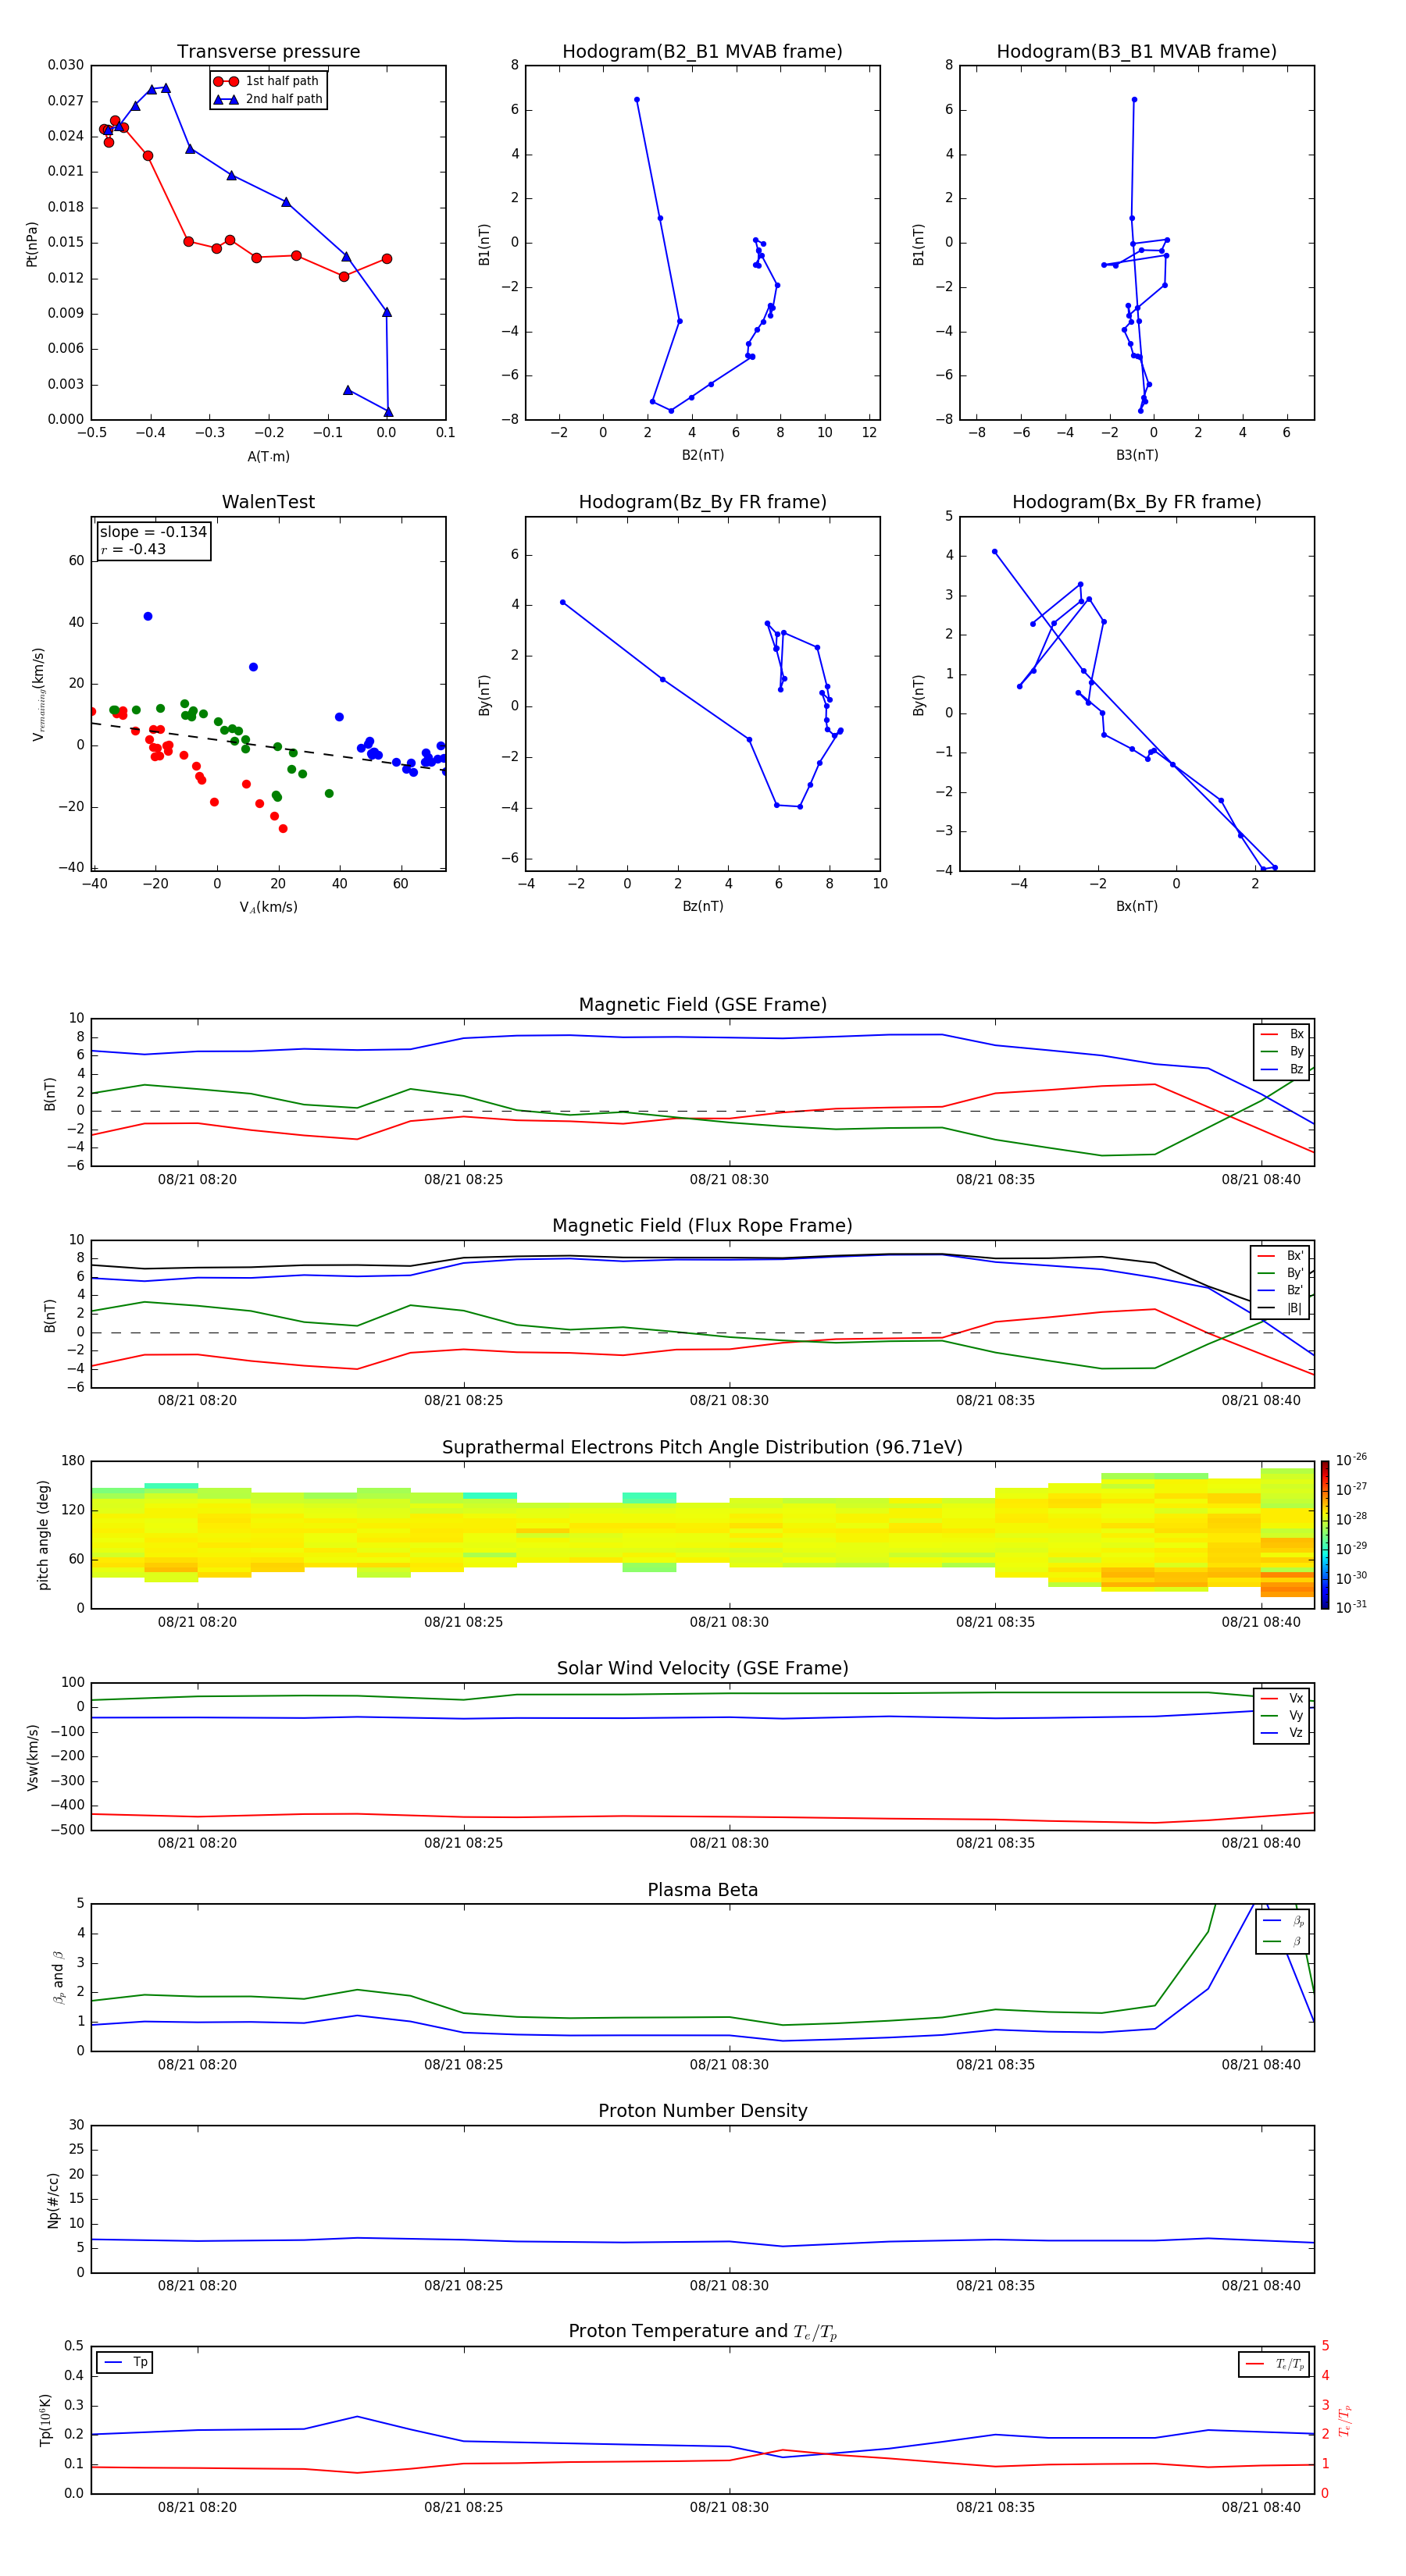
Task: Click the 'Tp' legend entry in temperature plot
Action: click(125, 2362)
